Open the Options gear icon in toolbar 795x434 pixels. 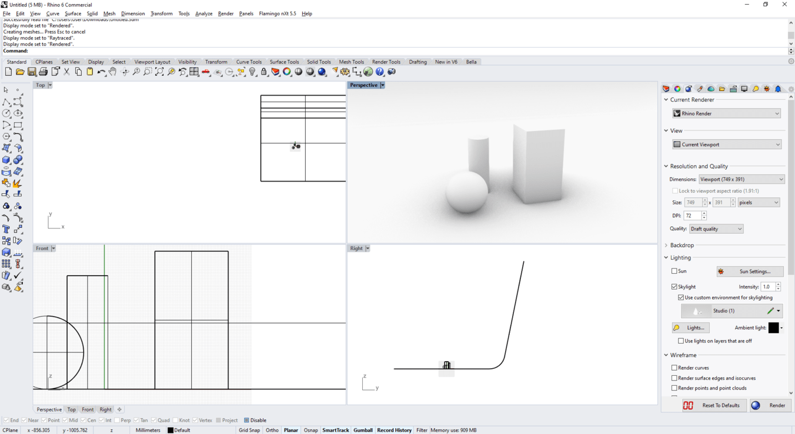[345, 72]
